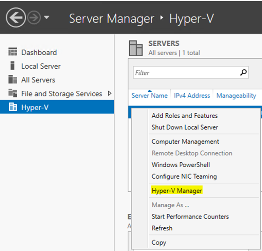Click inside the Filter text box
The height and width of the screenshot is (251, 262).
point(191,72)
